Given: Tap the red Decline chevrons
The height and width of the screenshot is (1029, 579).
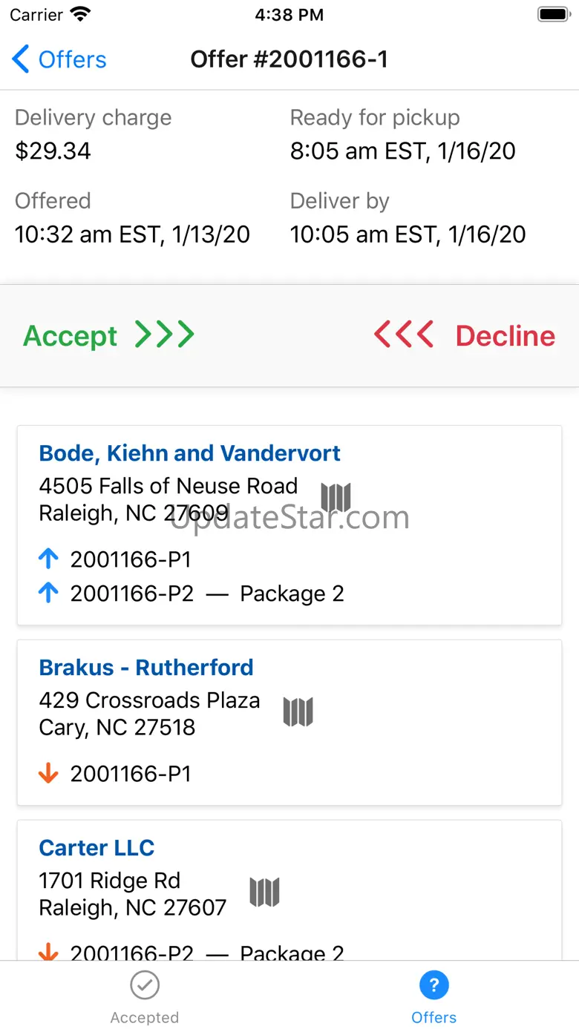Looking at the screenshot, I should pos(404,335).
